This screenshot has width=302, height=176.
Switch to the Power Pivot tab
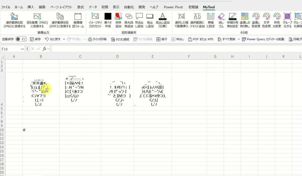coord(173,7)
